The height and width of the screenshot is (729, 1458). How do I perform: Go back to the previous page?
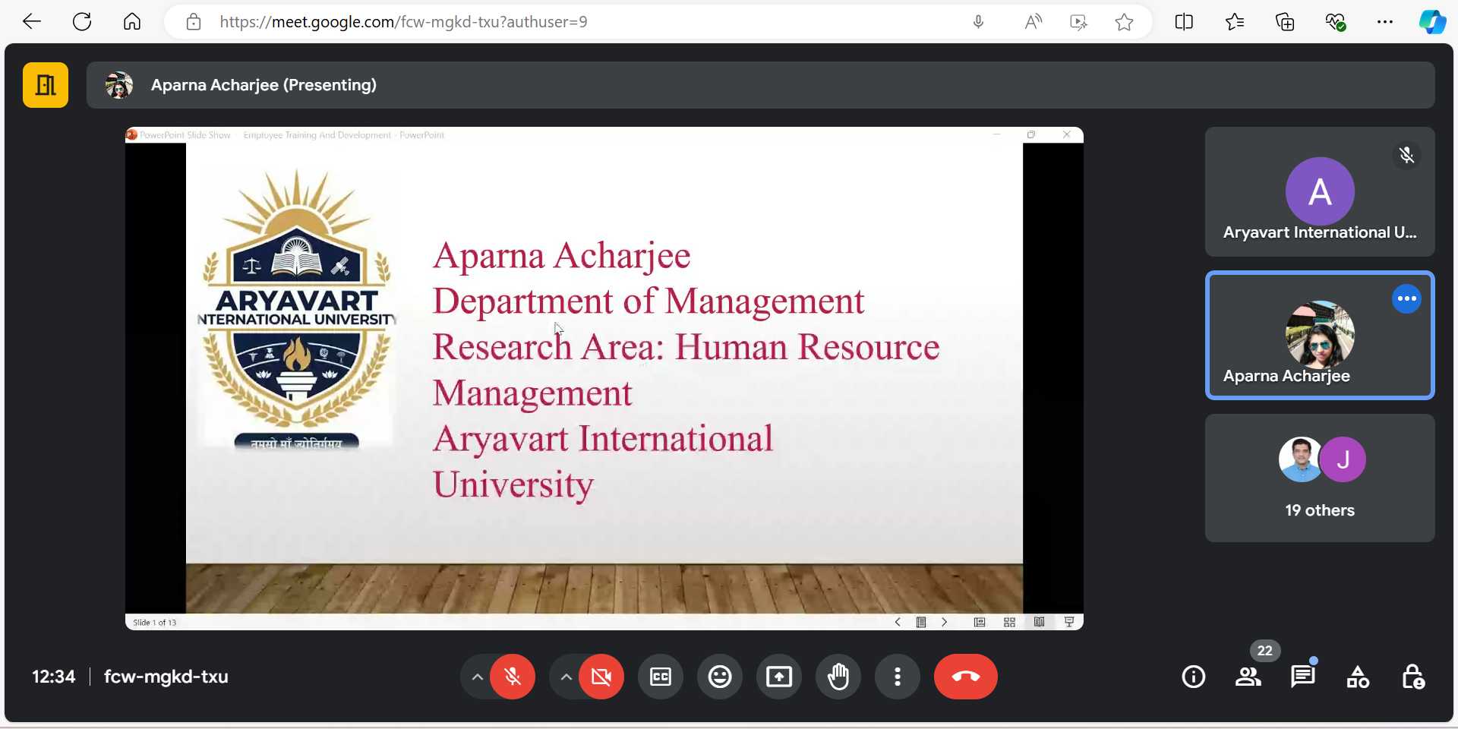pos(32,22)
